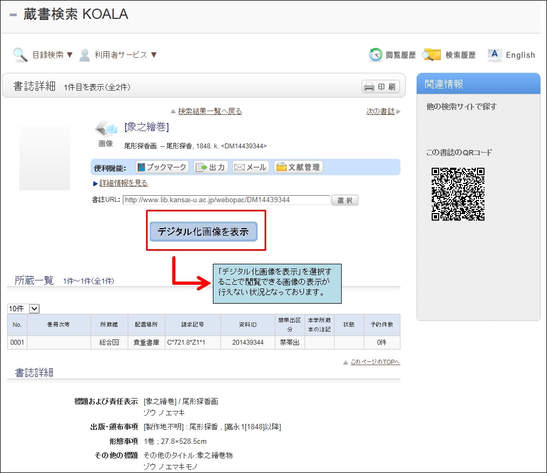The image size is (547, 473).
Task: Open the 10件 per-page dropdown
Action: pyautogui.click(x=24, y=309)
